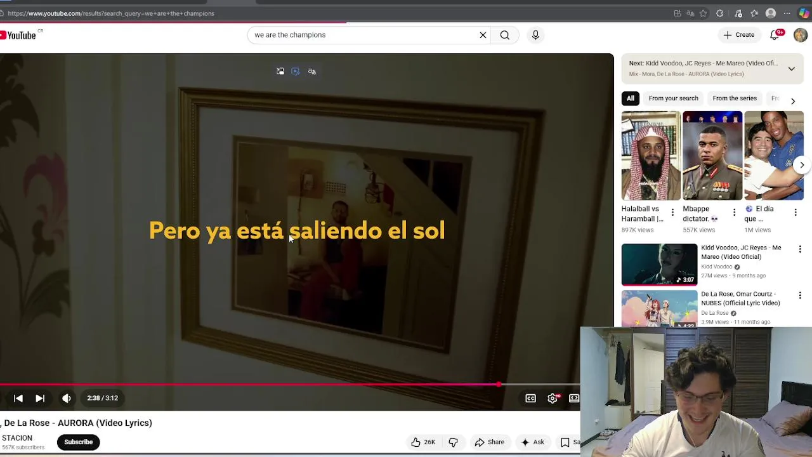Share the AURORA video
This screenshot has height=457, width=812.
490,442
